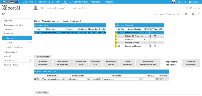Viewport: 202px width, 96px height.
Task: Select row arrow for Kroupová Jitka
Action: (x=116, y=39)
